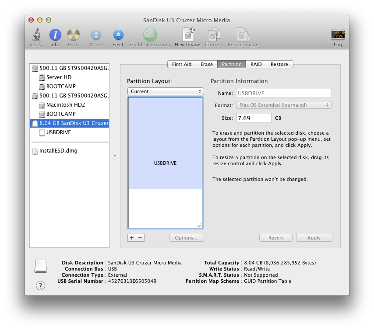The image size is (374, 330).
Task: Open the Log viewer icon
Action: [x=338, y=35]
